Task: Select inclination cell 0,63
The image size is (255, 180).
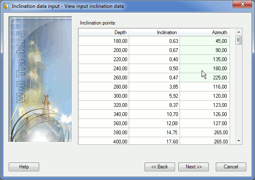Action: tap(154, 41)
